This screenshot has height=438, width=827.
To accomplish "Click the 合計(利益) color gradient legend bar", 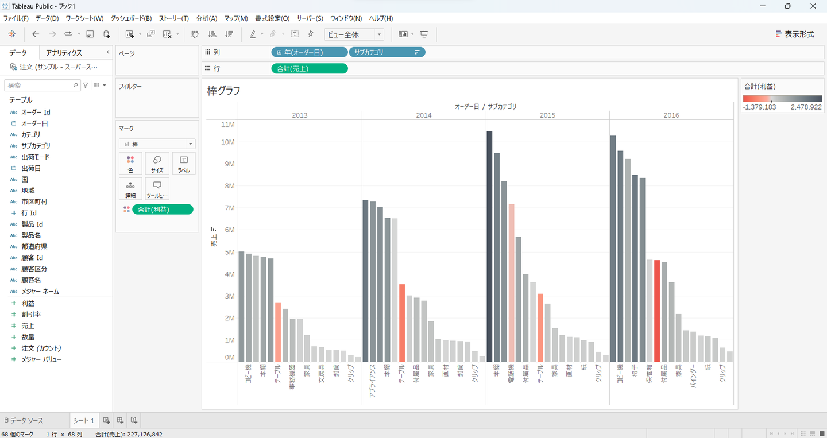I will coord(782,99).
